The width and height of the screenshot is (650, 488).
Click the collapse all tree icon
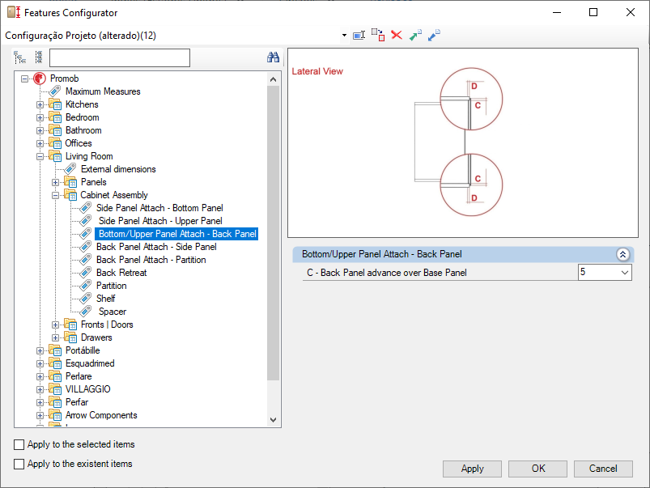point(39,57)
